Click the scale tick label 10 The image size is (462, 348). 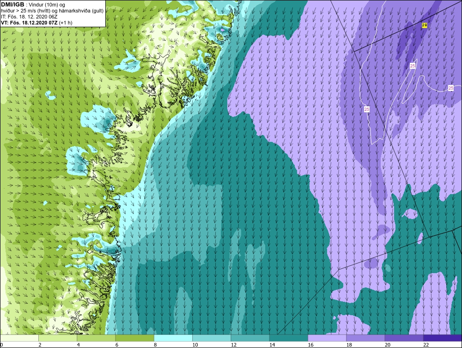pyautogui.click(x=195, y=345)
